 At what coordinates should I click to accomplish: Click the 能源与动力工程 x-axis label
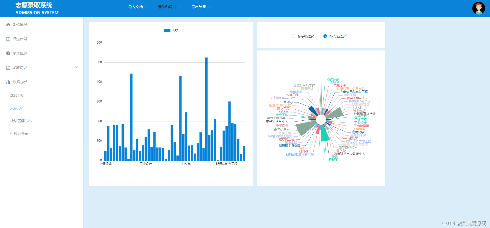point(227,164)
